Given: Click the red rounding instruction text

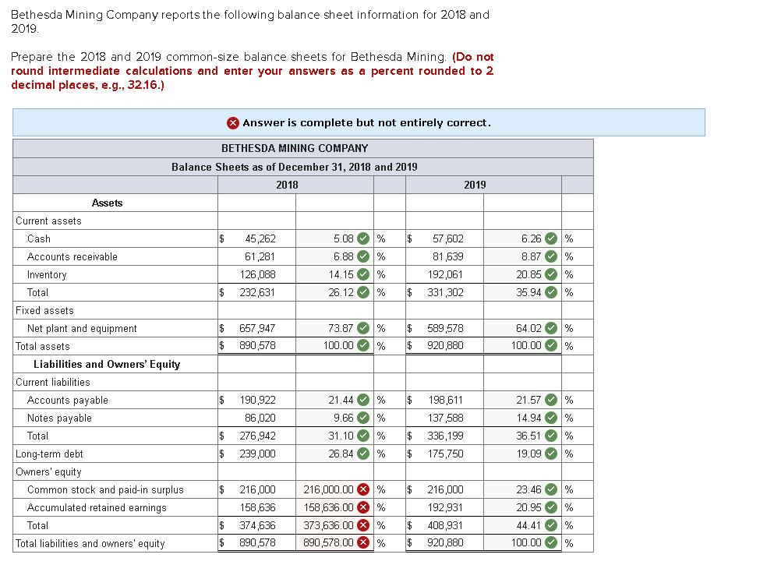Looking at the screenshot, I should [253, 71].
